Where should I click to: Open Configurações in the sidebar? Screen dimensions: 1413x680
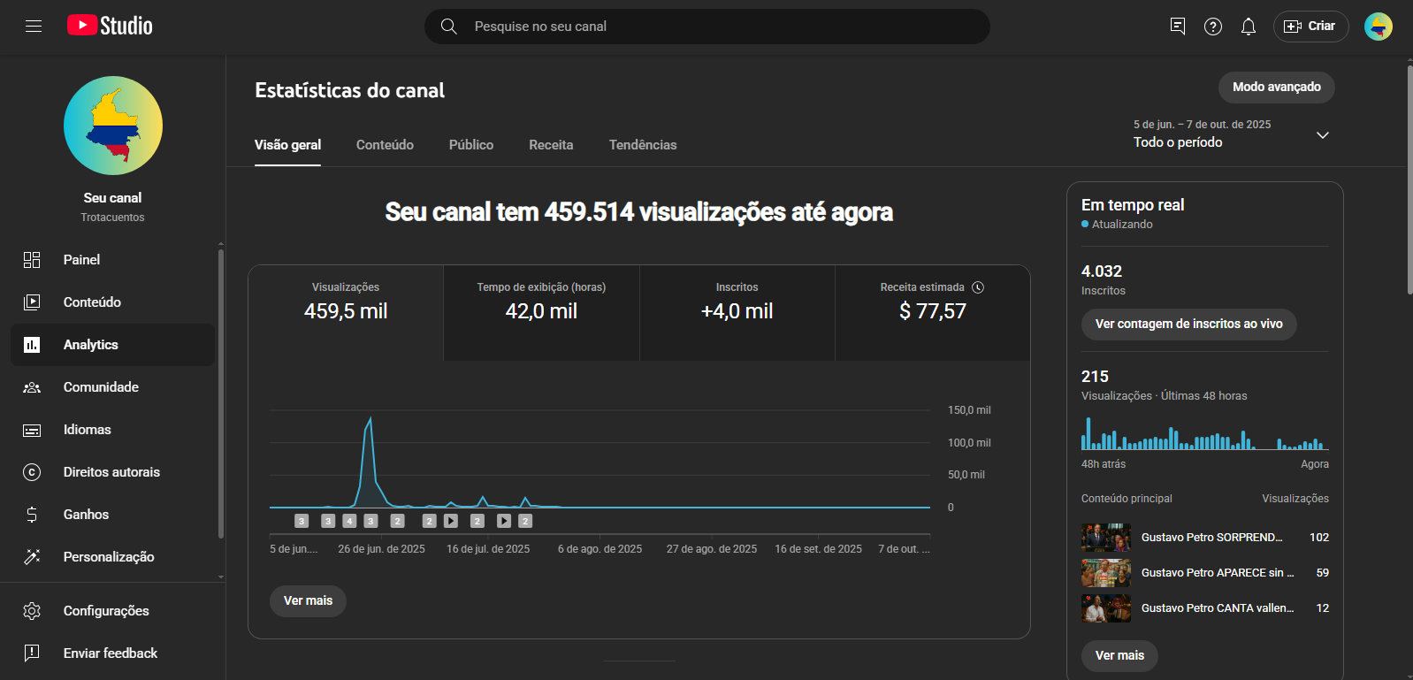[112, 611]
